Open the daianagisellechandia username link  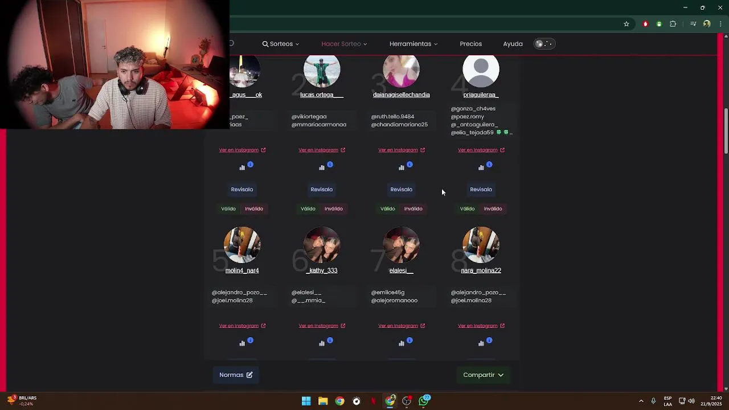[402, 95]
